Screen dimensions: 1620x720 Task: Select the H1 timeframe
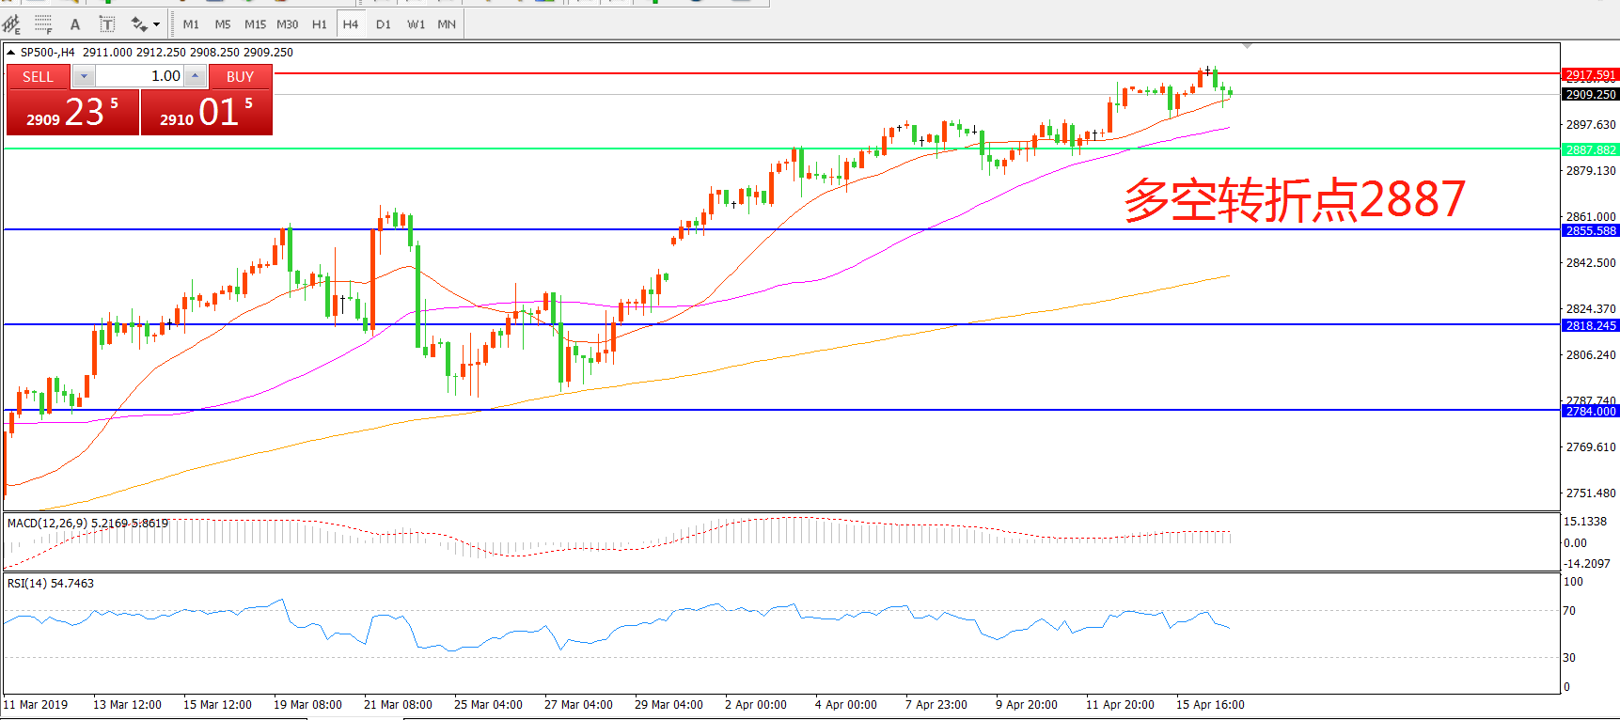point(319,24)
